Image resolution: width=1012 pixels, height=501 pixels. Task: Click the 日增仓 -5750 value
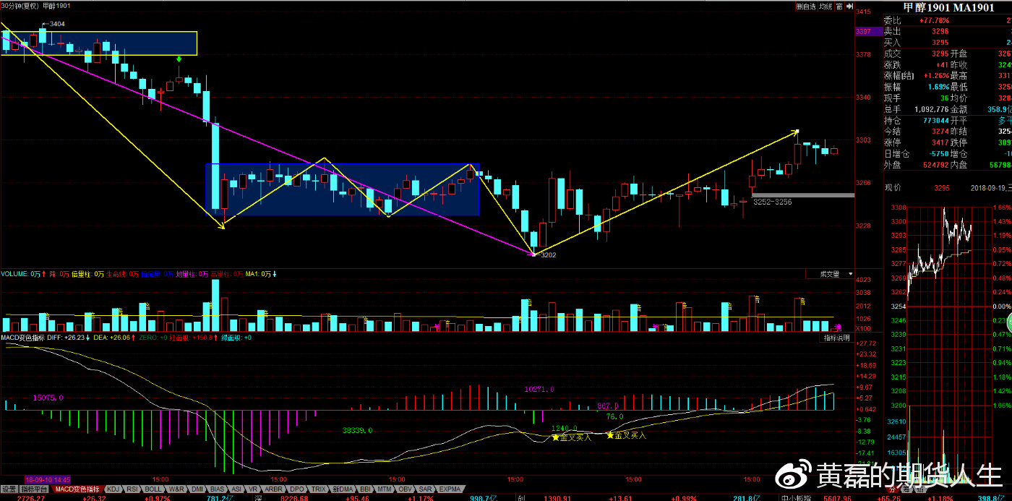point(938,154)
